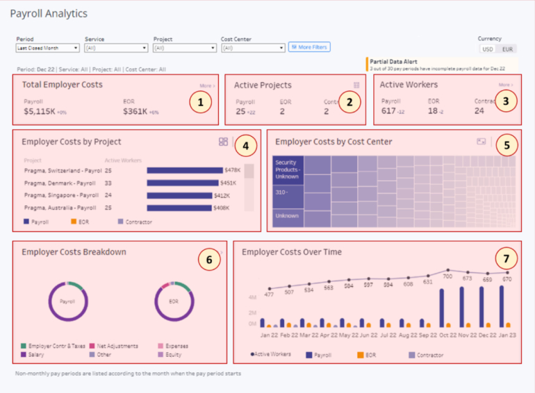
Task: Click the Payroll donut chart
Action: (67, 302)
